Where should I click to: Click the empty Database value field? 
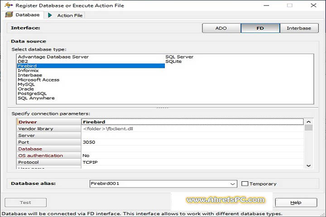pos(192,149)
